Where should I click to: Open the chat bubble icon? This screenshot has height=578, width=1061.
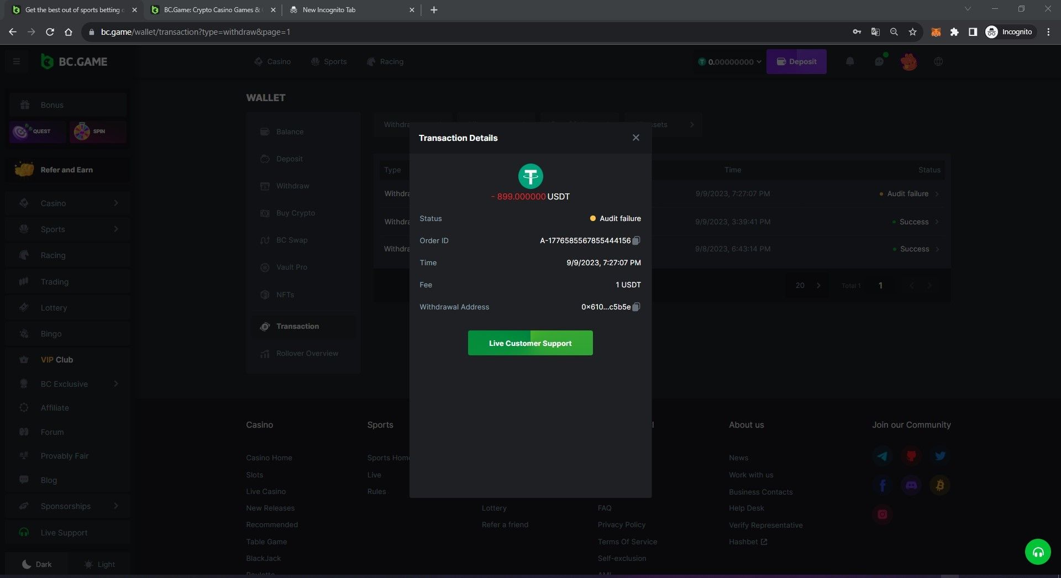(879, 61)
